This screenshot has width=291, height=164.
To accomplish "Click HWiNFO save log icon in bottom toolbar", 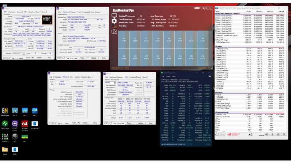I will [x=272, y=134].
